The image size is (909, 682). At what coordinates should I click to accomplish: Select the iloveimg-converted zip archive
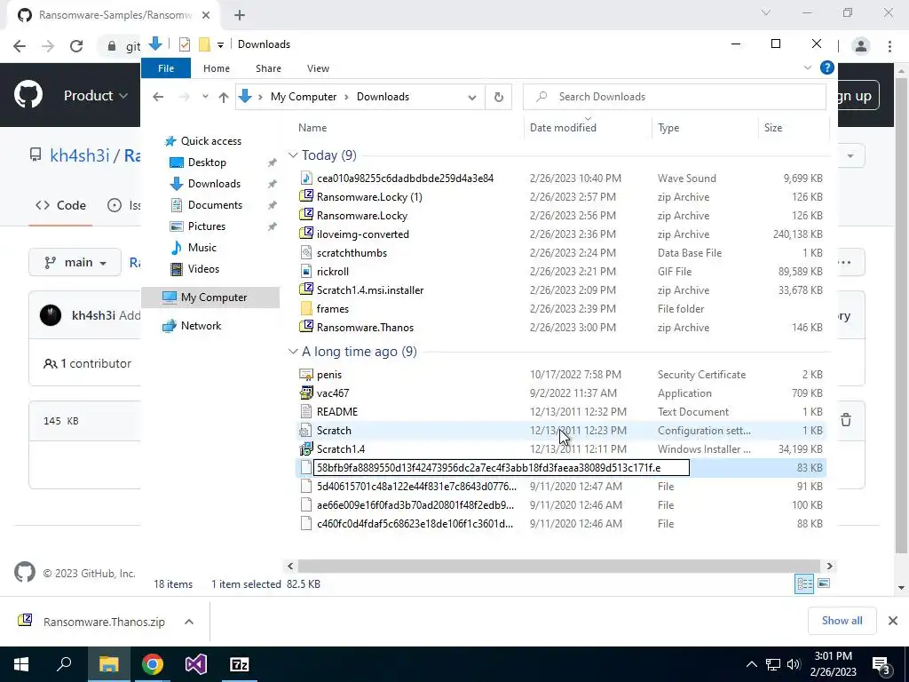pos(362,234)
